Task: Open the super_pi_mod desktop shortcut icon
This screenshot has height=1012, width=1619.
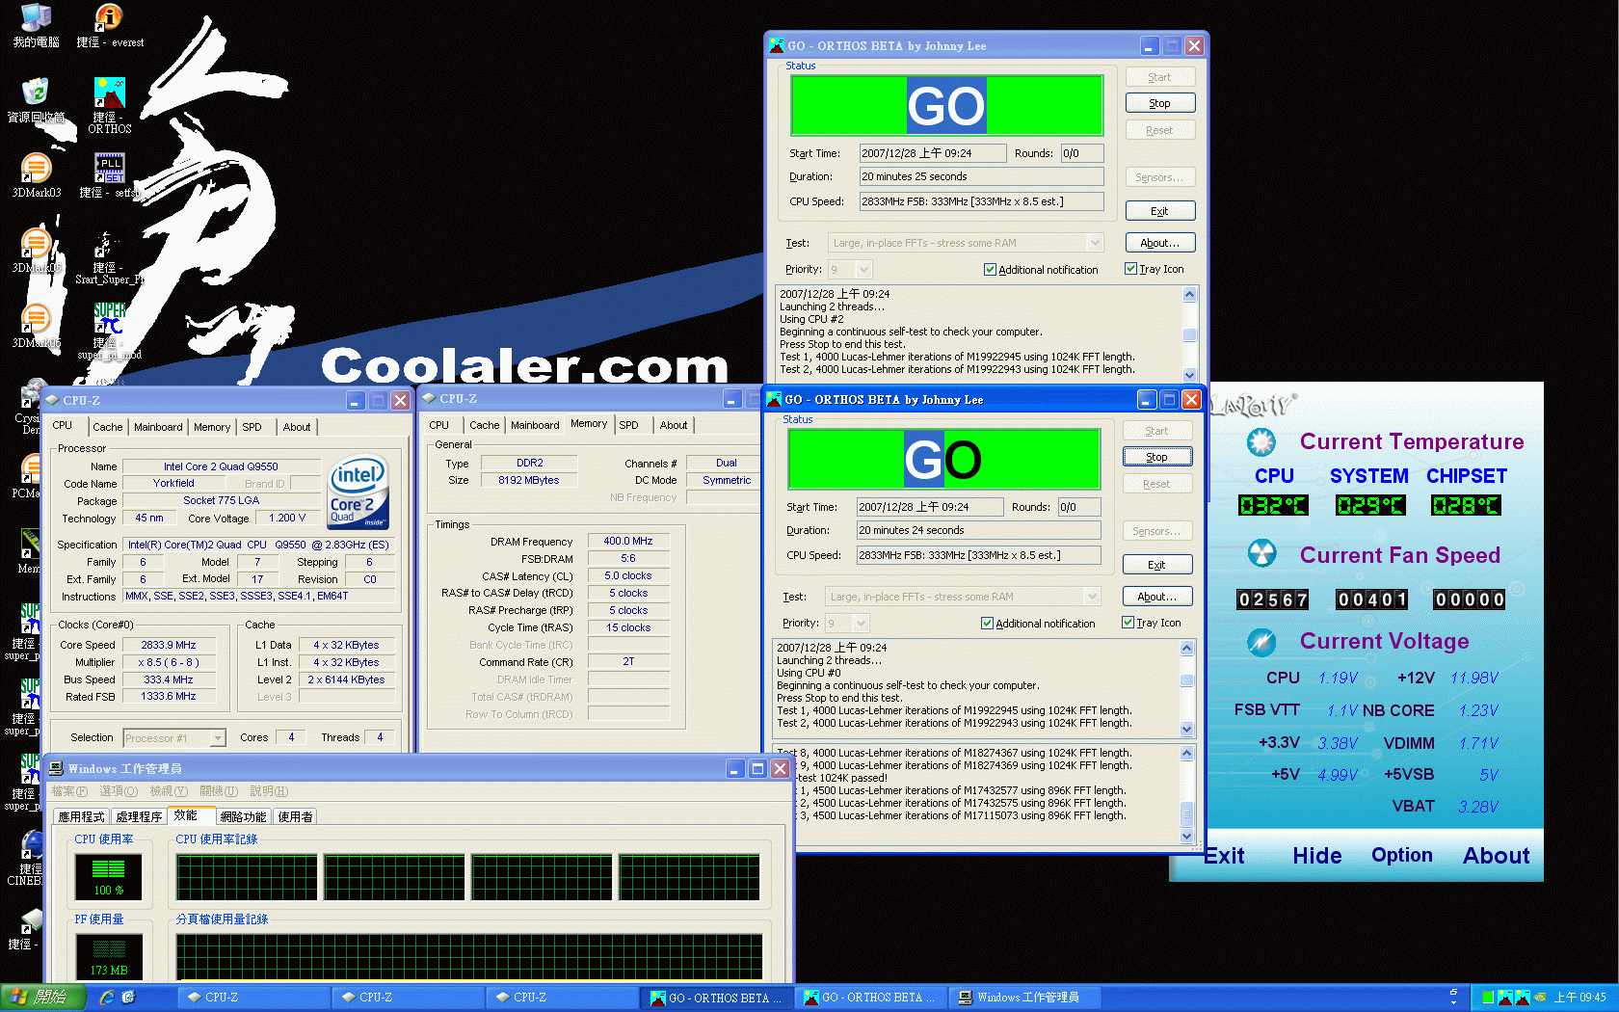Action: click(109, 318)
